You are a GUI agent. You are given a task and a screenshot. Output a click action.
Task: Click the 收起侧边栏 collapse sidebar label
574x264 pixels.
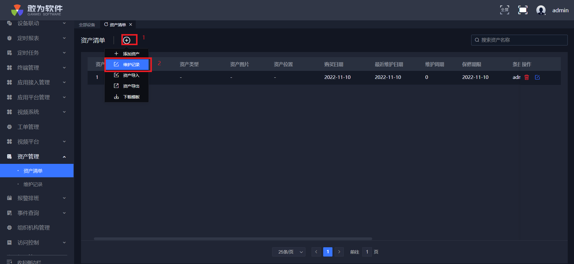click(x=29, y=262)
